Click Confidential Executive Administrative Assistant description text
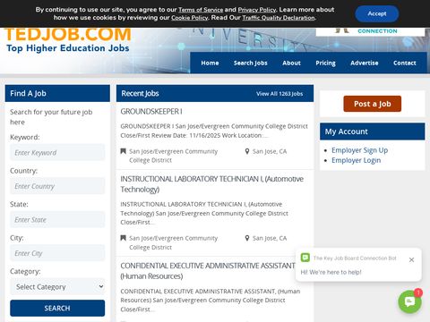The height and width of the screenshot is (322, 430). click(211, 300)
